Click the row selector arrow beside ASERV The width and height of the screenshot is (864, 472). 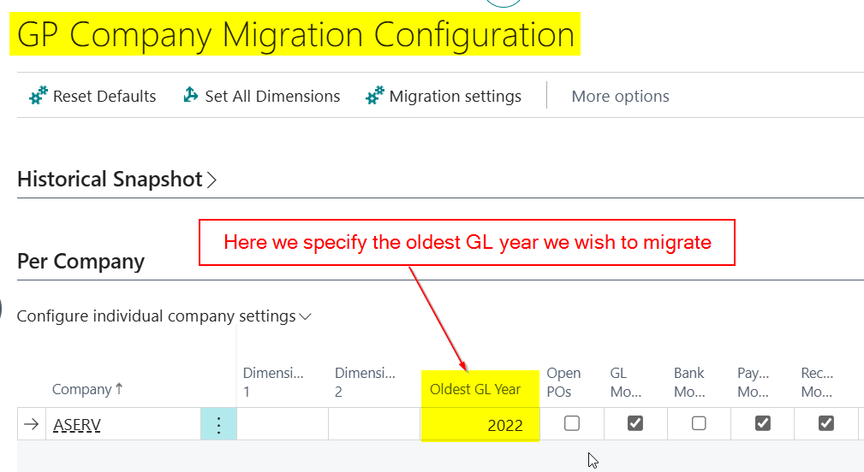pyautogui.click(x=31, y=425)
